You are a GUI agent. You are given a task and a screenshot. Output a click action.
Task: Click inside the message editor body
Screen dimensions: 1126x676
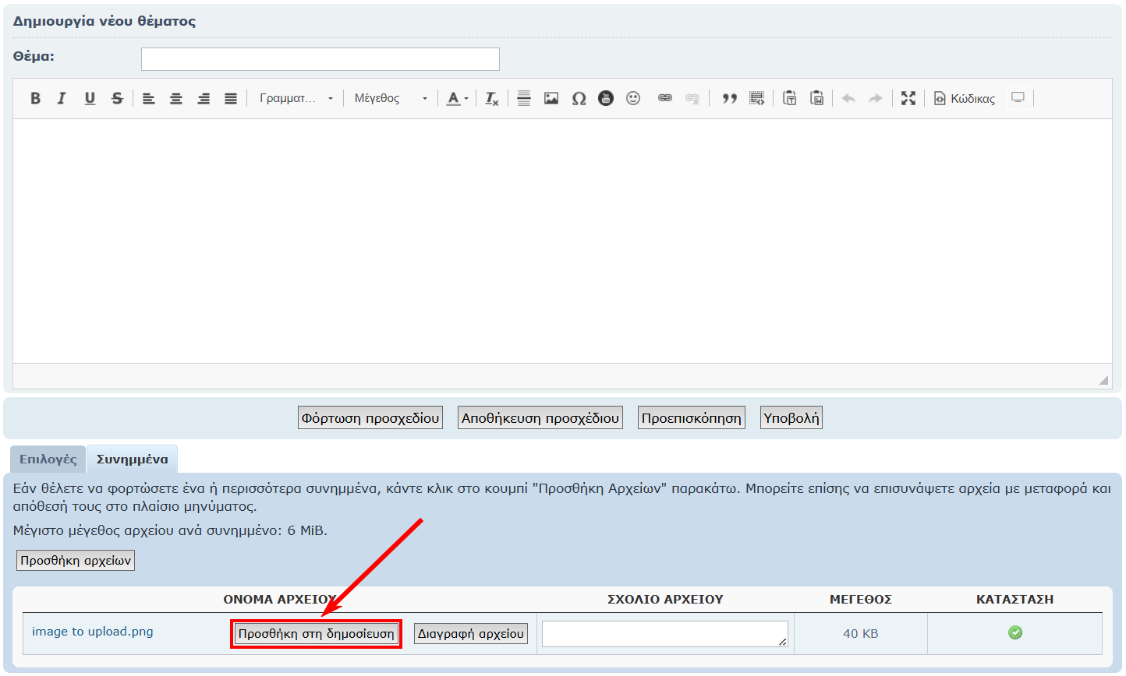pyautogui.click(x=562, y=241)
